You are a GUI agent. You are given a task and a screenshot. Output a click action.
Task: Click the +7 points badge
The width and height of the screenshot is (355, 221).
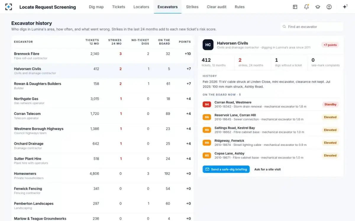point(330,45)
